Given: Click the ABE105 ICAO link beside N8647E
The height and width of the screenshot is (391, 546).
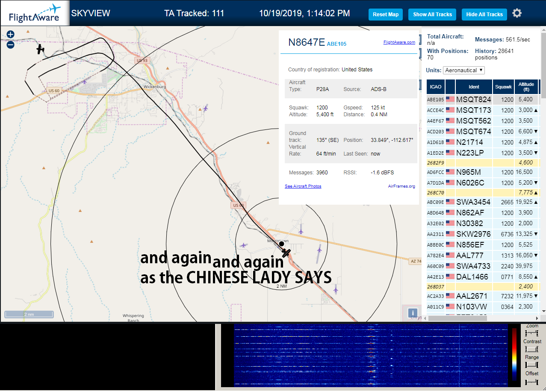Looking at the screenshot, I should [336, 44].
